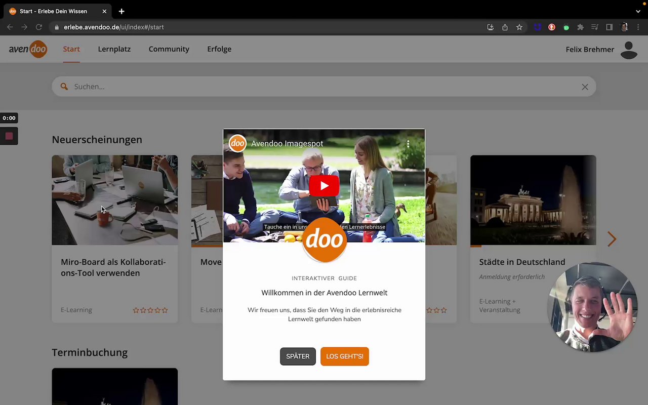The height and width of the screenshot is (405, 648).
Task: Click 'E-Learning + Veranstaltung' label on Städte card
Action: point(500,306)
